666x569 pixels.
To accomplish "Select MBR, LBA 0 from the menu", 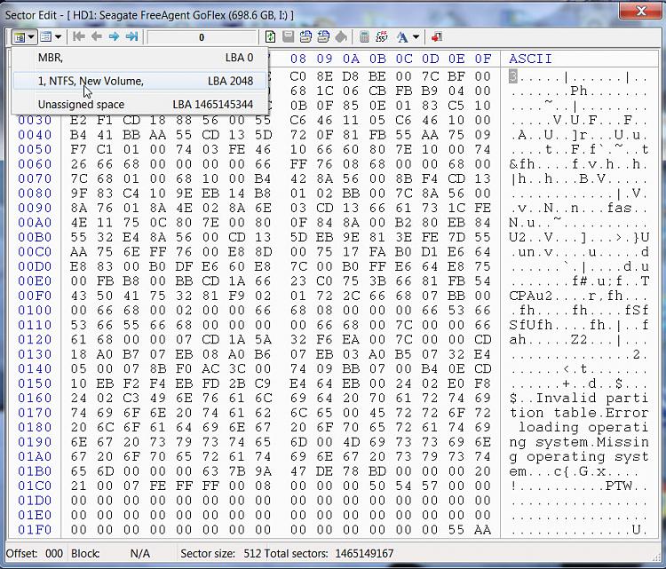I will [140, 58].
